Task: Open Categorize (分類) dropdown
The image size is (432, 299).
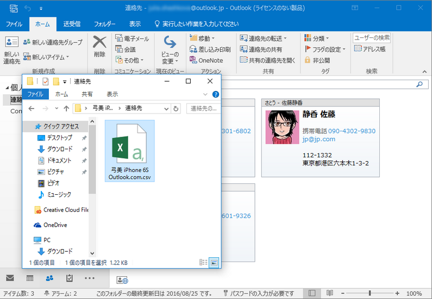Action: (x=317, y=38)
